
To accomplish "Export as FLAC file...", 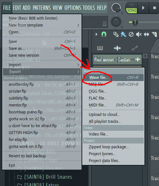I will [x=114, y=98].
